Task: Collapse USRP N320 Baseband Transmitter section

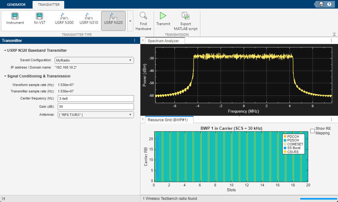Action: [5, 50]
